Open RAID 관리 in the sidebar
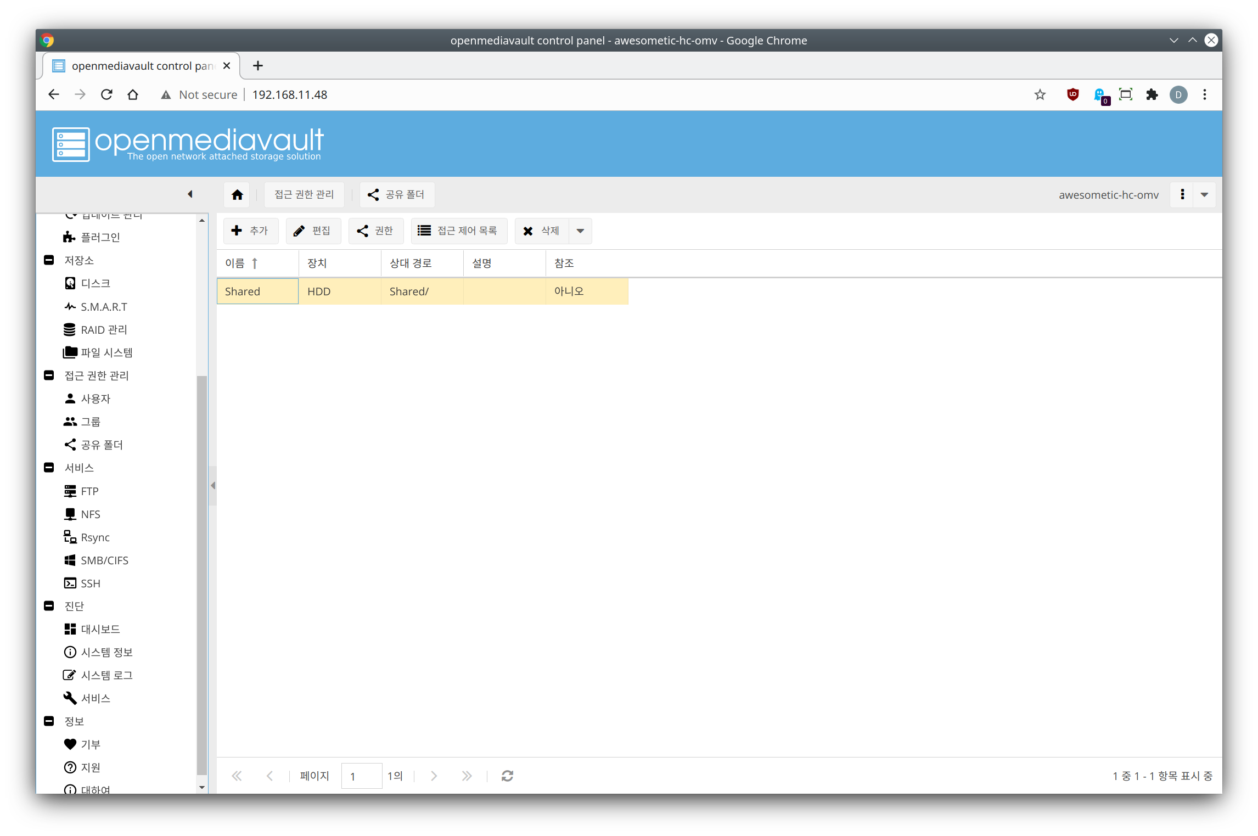 [103, 330]
